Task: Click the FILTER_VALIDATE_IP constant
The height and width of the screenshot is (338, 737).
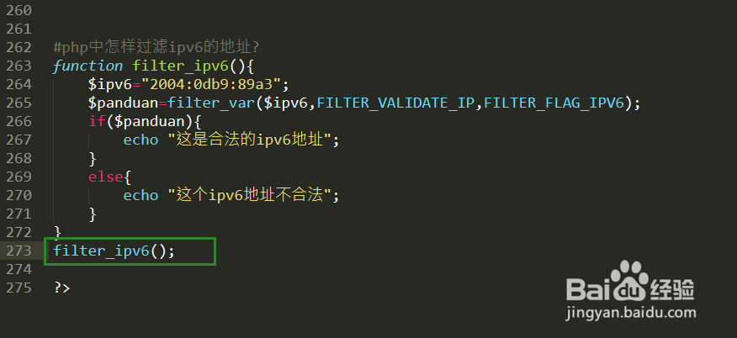Action: pyautogui.click(x=395, y=103)
